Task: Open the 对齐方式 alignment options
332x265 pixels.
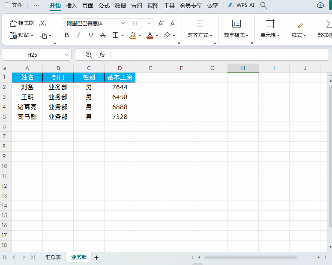Action: 200,35
